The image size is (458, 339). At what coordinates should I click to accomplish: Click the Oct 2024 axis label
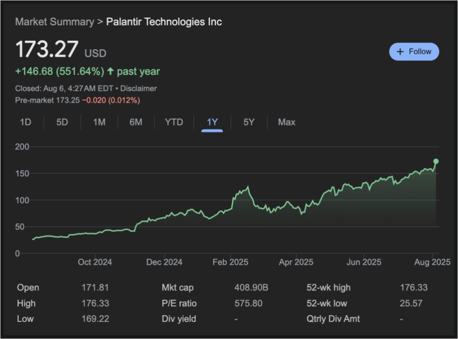click(x=95, y=262)
